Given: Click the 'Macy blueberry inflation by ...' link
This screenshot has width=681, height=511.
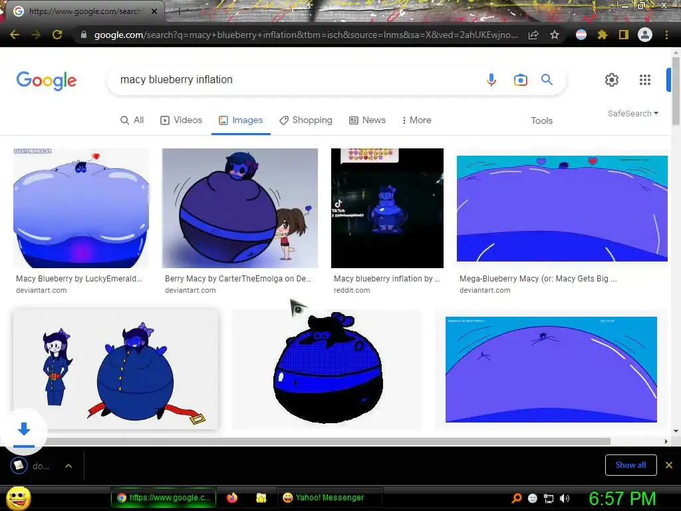Looking at the screenshot, I should click(x=387, y=279).
